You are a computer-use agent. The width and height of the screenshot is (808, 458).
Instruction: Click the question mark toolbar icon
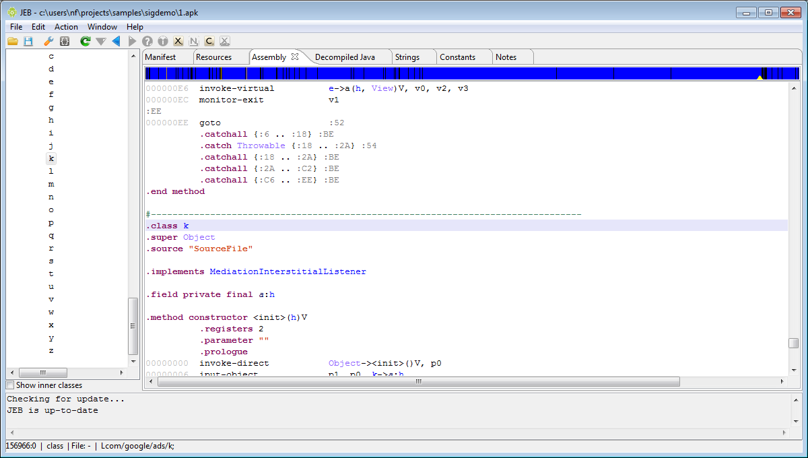pos(147,41)
